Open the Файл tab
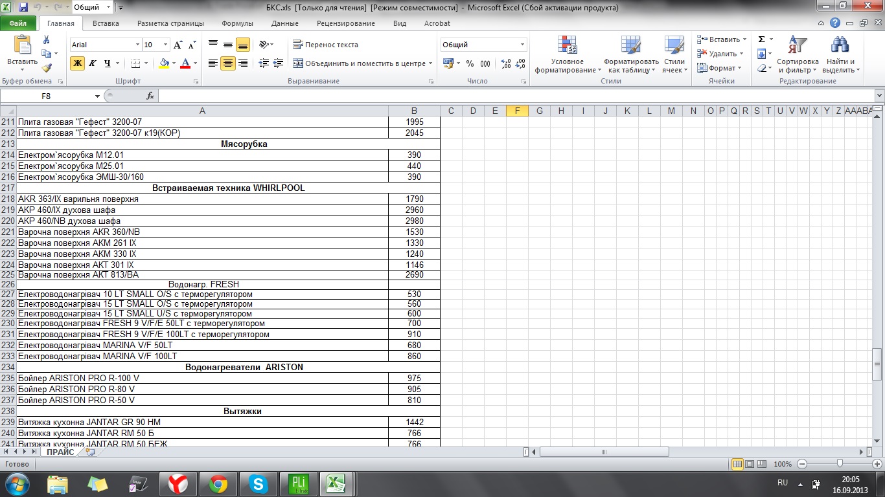 18,23
